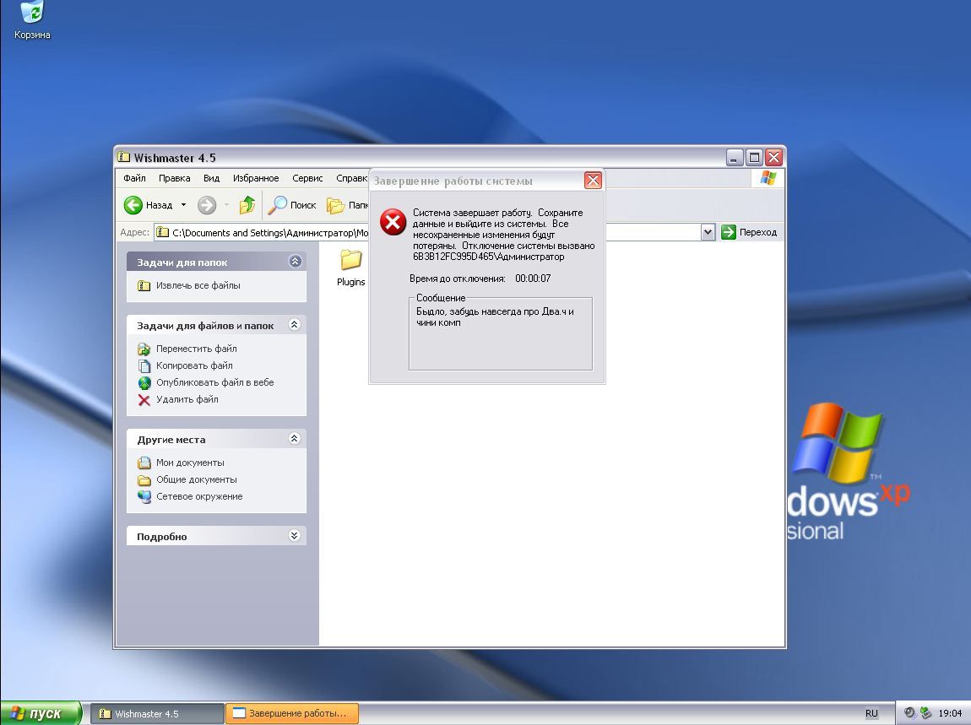The height and width of the screenshot is (725, 971).
Task: Click the Windows flag logo in toolbar
Action: [x=768, y=178]
